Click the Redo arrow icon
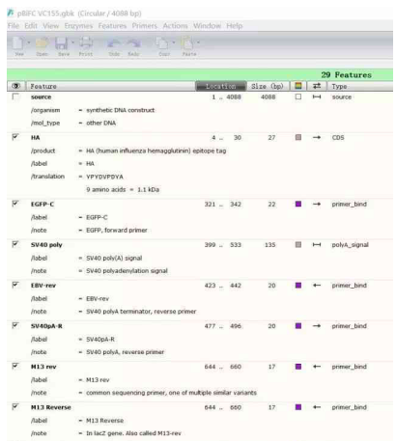Viewport: 396px width, 441px height. 133,43
